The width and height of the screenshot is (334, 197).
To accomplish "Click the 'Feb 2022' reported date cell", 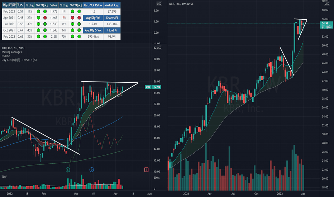I will [9, 37].
